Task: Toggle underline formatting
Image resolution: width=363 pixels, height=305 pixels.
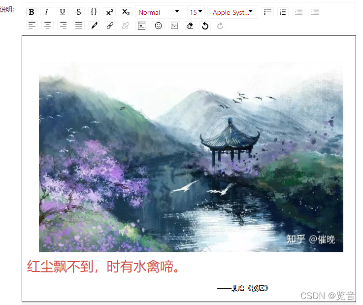Action: pyautogui.click(x=63, y=12)
